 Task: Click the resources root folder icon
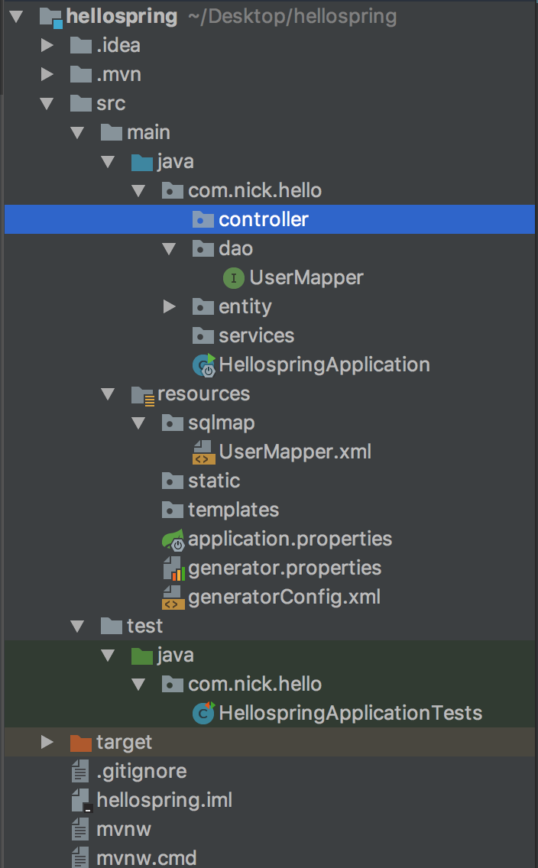[x=143, y=395]
